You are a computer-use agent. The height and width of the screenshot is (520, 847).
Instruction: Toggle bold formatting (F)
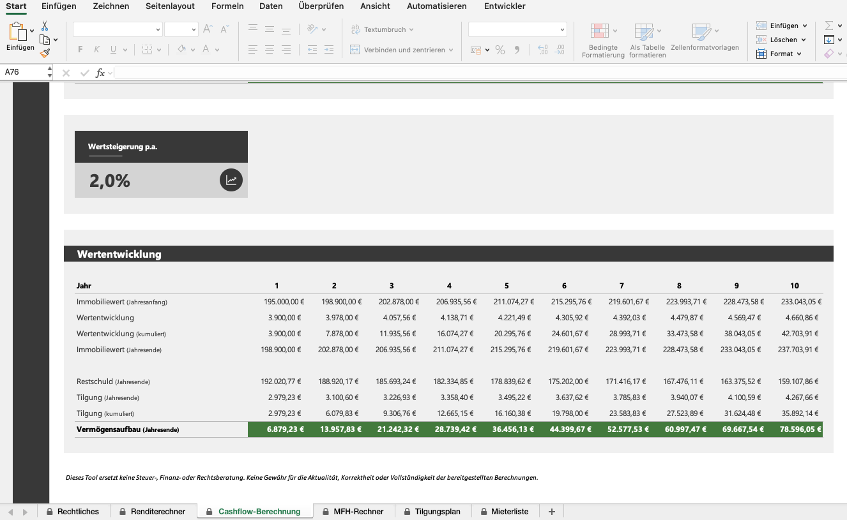80,50
